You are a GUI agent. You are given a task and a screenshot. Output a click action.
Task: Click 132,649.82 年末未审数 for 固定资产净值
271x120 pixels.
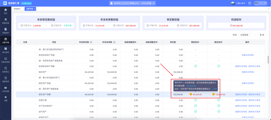(x=112, y=83)
